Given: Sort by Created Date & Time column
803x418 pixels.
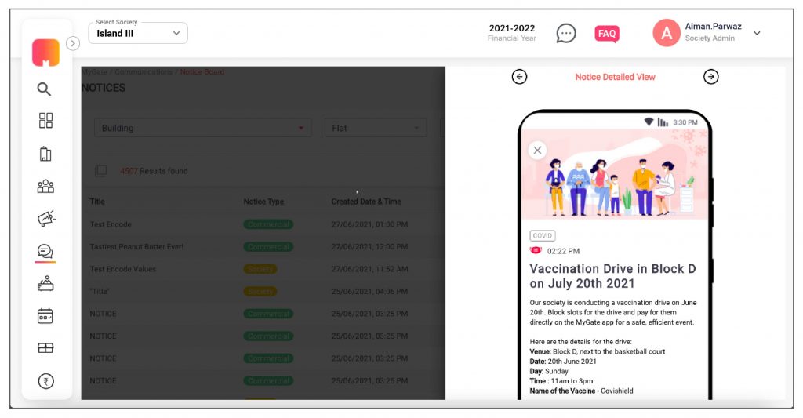Looking at the screenshot, I should click(366, 202).
